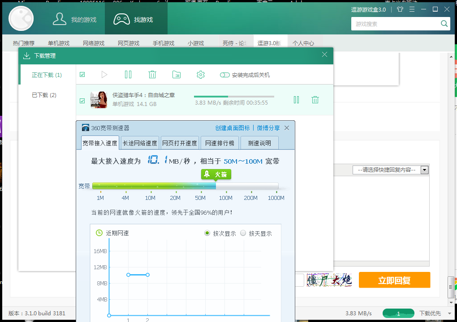Switch to 正在下载 (1) list
This screenshot has width=457, height=322.
[x=47, y=75]
